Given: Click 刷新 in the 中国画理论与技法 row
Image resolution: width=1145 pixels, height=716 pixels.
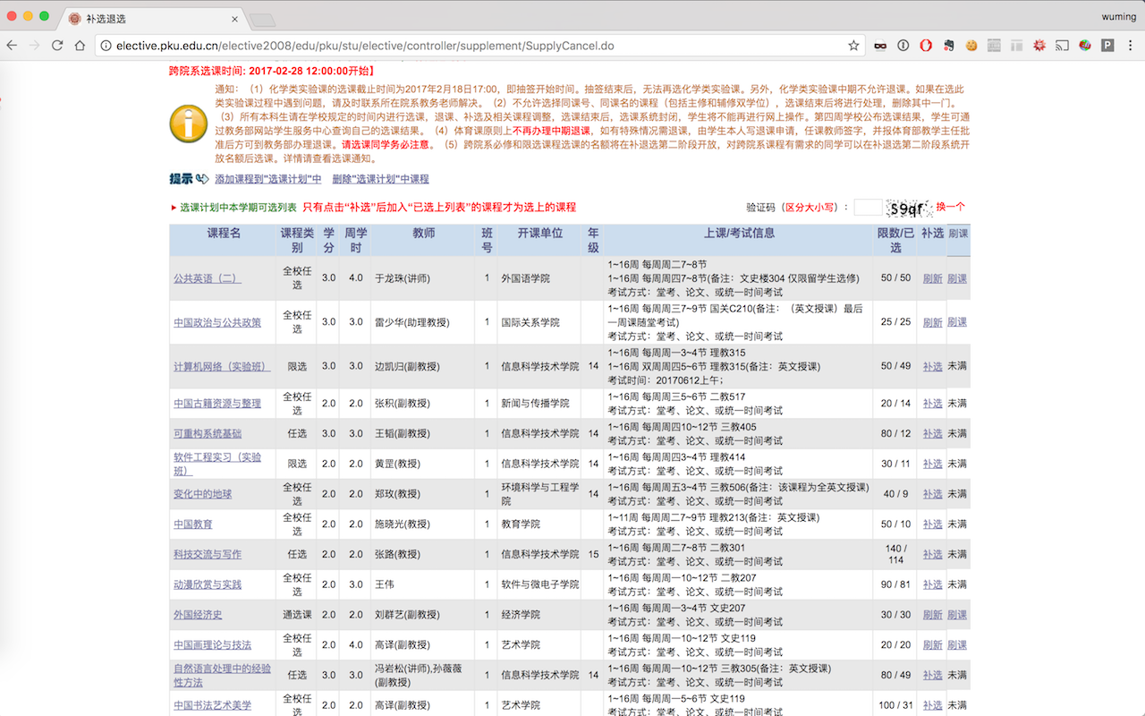Looking at the screenshot, I should click(932, 645).
